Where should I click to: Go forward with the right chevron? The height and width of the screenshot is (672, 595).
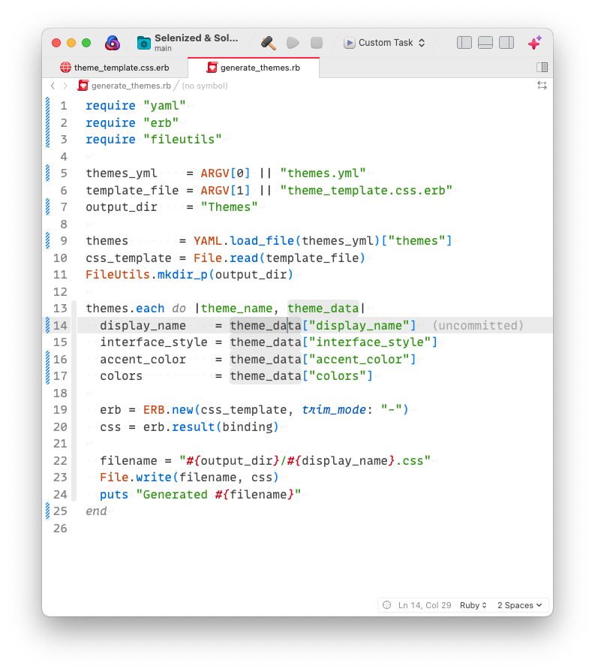[65, 86]
